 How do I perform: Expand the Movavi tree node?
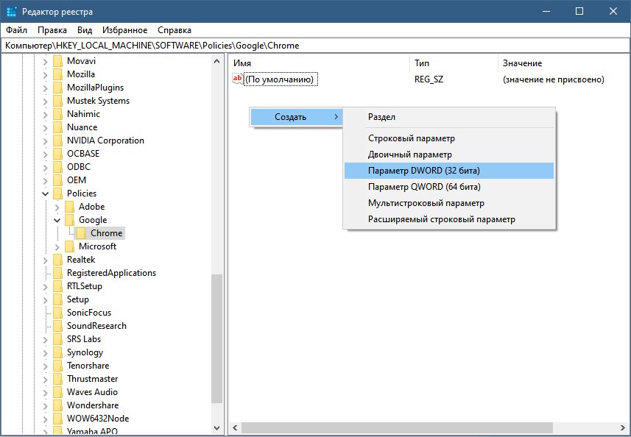coord(45,62)
